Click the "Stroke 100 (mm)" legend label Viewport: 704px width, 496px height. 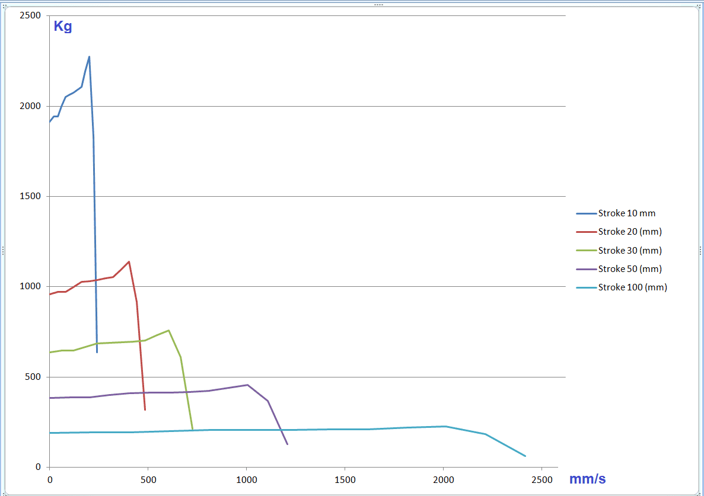tap(632, 287)
